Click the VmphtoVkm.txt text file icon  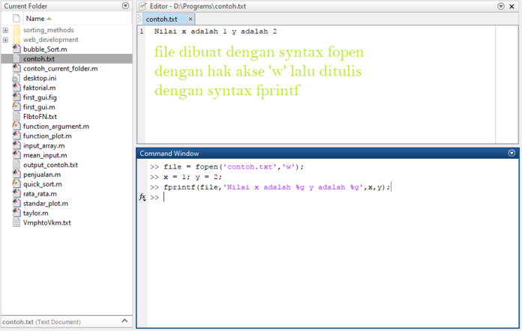[x=16, y=222]
